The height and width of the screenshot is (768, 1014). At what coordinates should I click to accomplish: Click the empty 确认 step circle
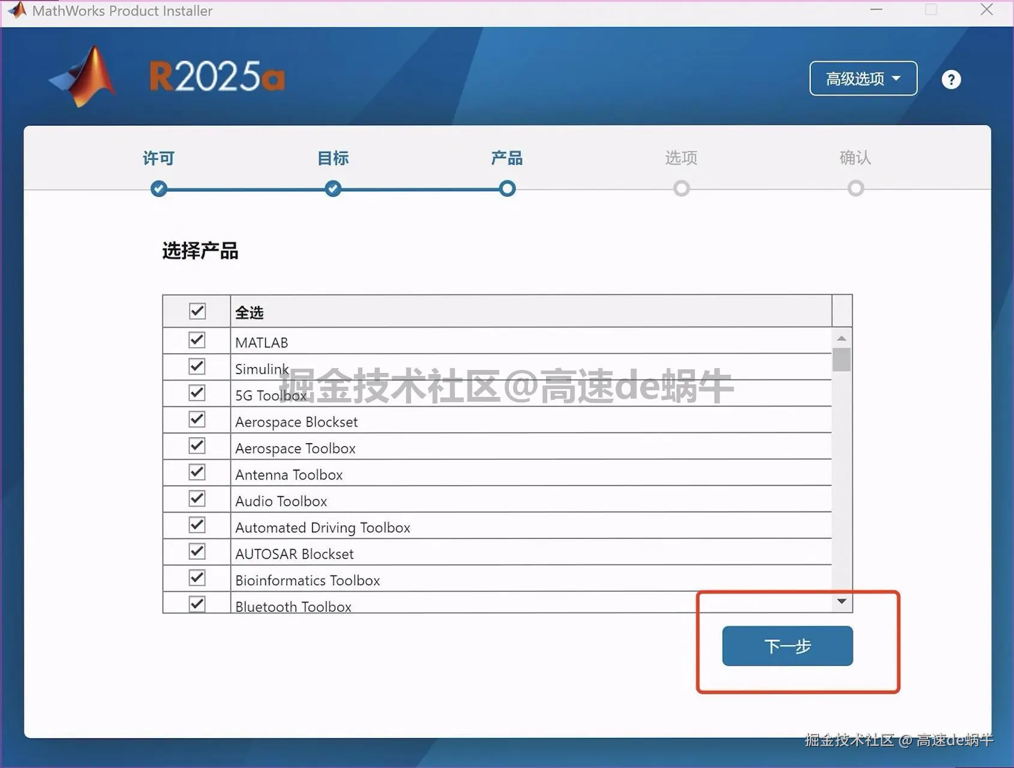[x=855, y=188]
